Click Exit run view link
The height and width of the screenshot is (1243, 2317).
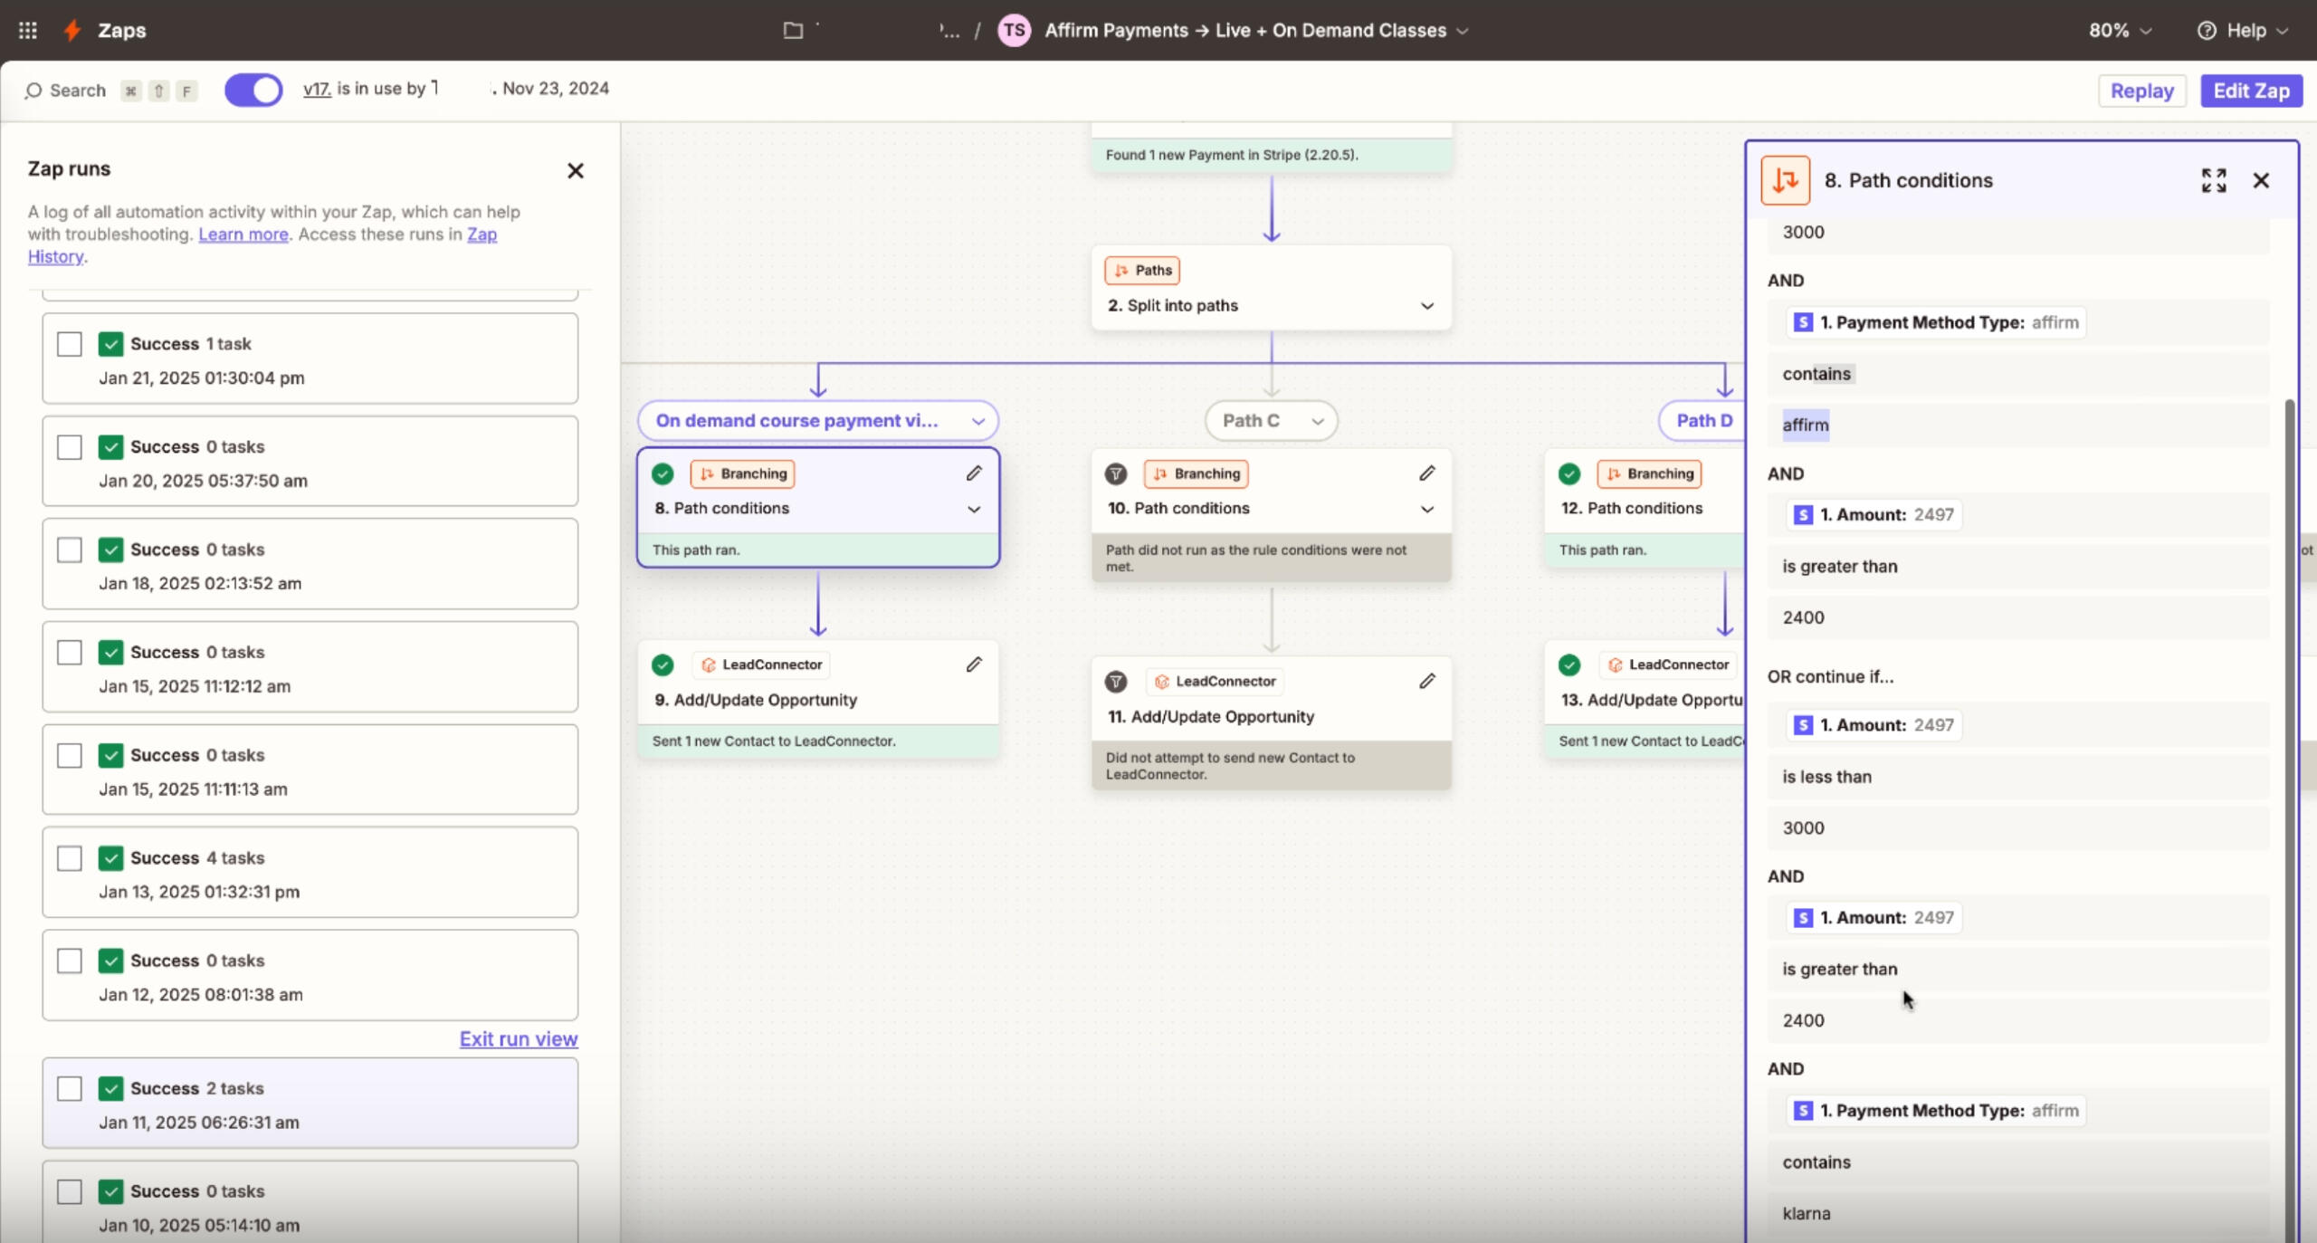click(x=519, y=1039)
